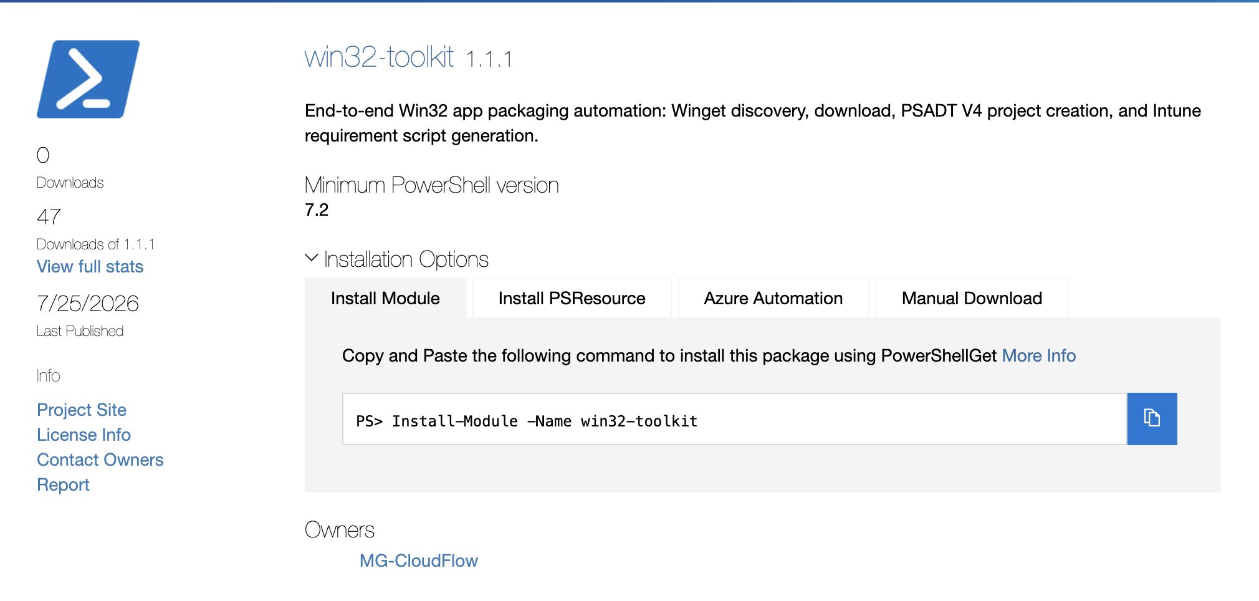Screen dimensions: 1259x601
Task: Open the Azure Automation tab
Action: coord(773,298)
